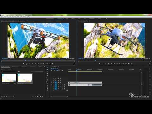Open the Sequenz menu

tap(14, 17)
